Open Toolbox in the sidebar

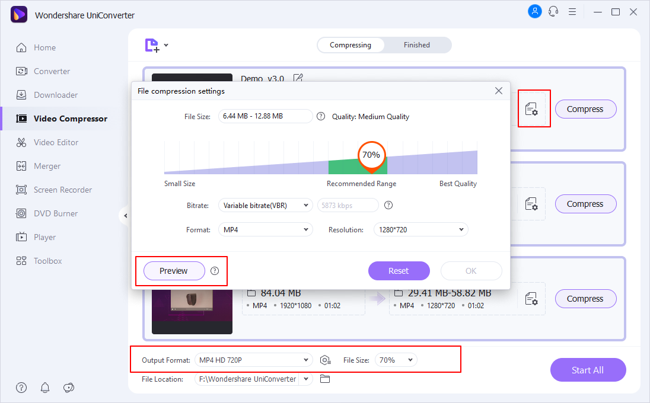(47, 261)
